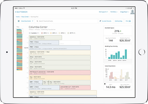Toggle the Current Tenants checkbox
Screen dimensions: 148x104
pos(100,21)
